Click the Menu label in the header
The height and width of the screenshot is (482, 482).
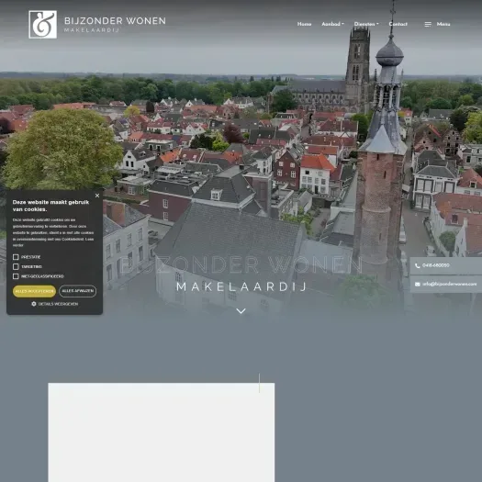(443, 24)
